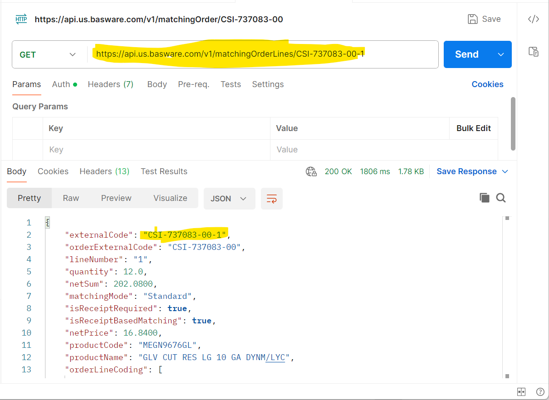Open the Cookies link
This screenshot has width=549, height=400.
[x=487, y=84]
